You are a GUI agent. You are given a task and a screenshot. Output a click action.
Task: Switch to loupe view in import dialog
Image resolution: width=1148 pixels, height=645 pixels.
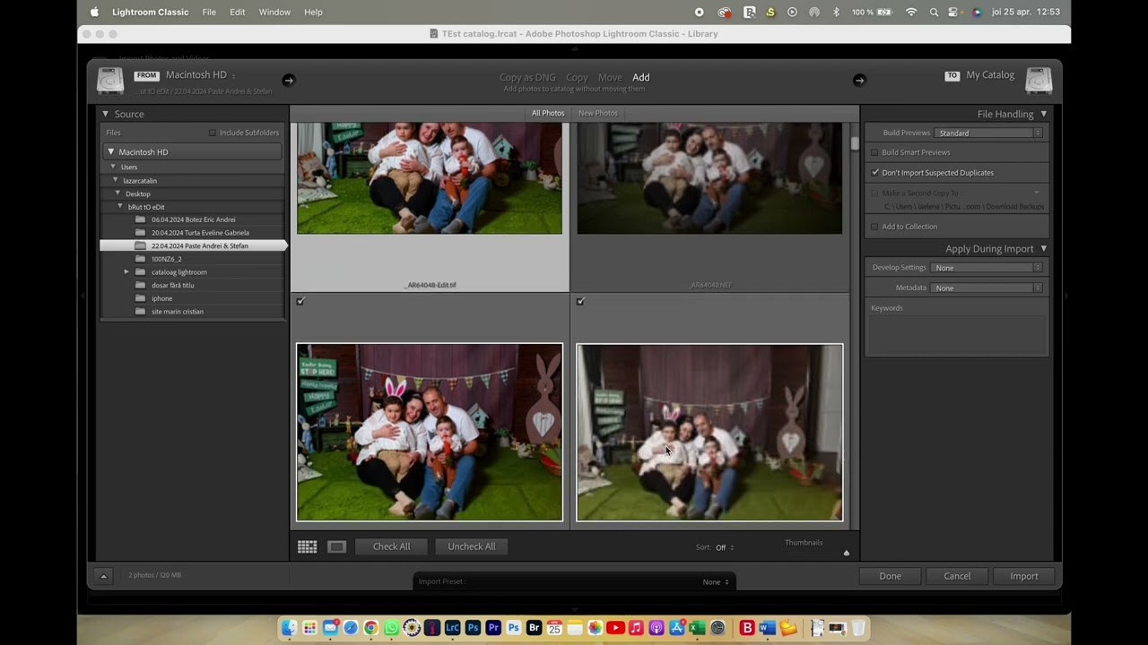[x=336, y=546]
